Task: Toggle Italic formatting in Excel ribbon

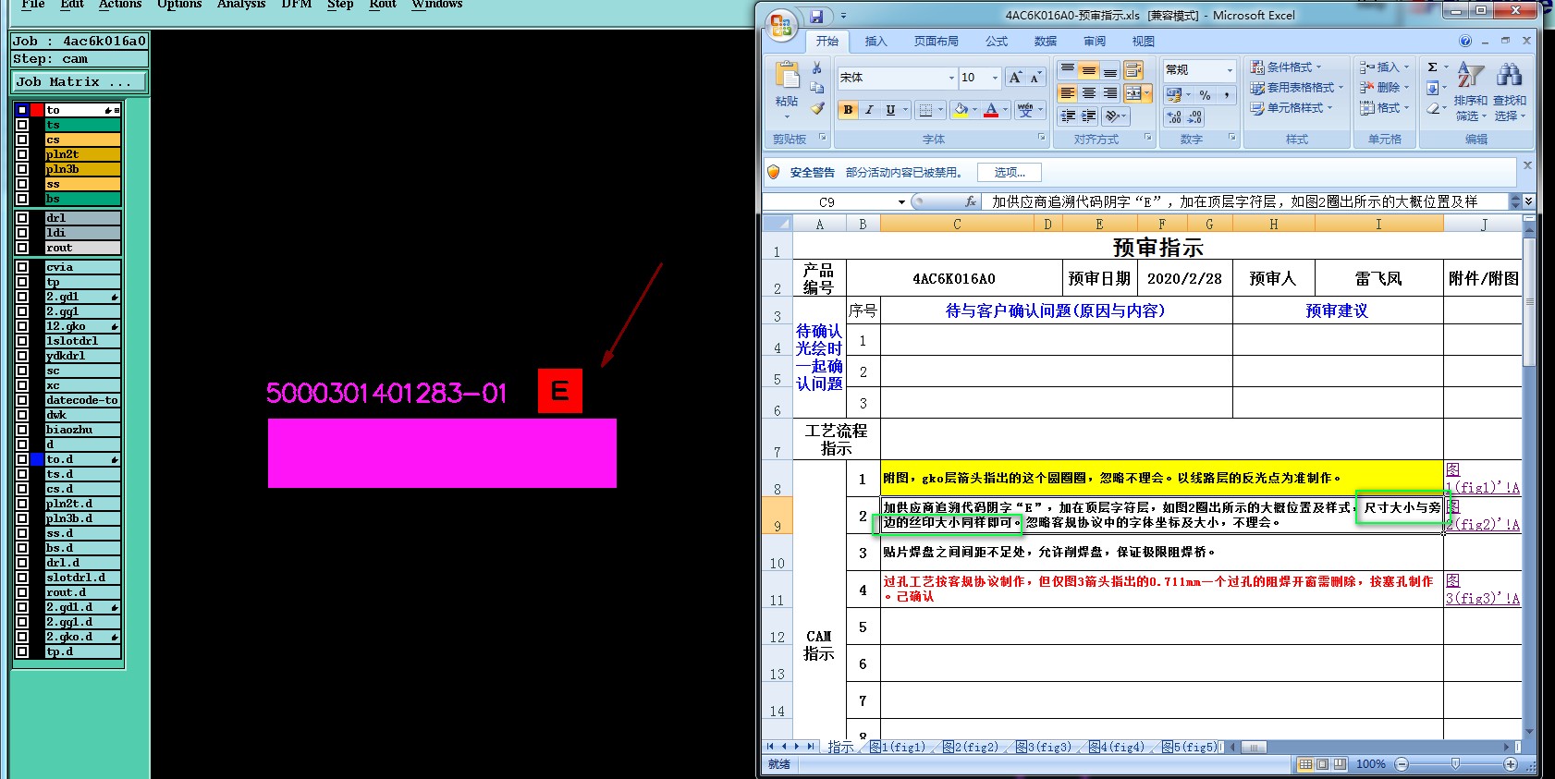Action: 869,110
